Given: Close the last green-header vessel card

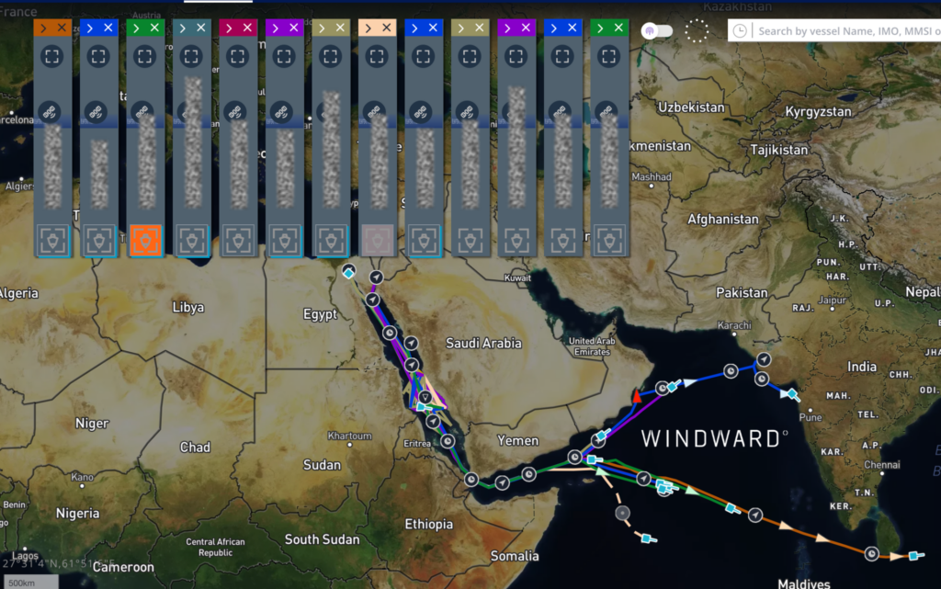Looking at the screenshot, I should pos(618,28).
